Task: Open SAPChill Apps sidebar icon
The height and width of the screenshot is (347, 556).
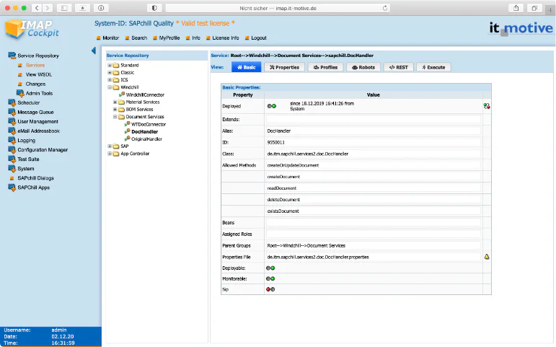Action: point(12,188)
